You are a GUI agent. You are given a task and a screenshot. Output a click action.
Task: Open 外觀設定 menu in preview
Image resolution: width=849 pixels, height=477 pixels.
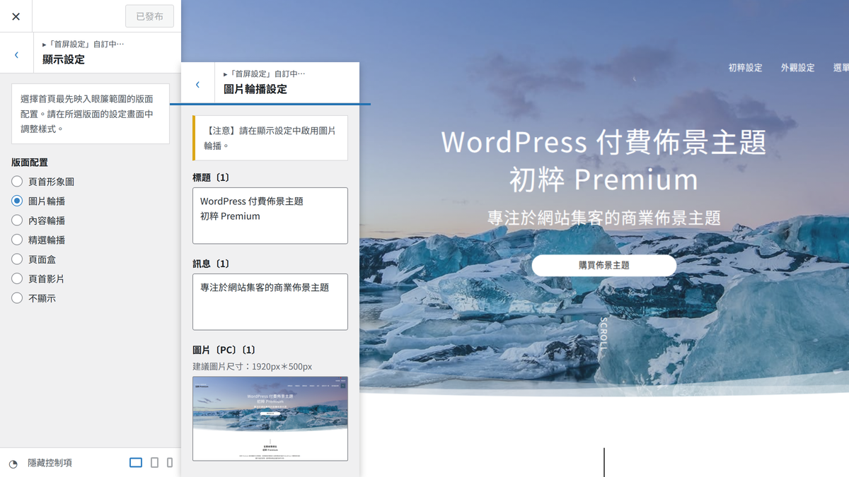797,68
